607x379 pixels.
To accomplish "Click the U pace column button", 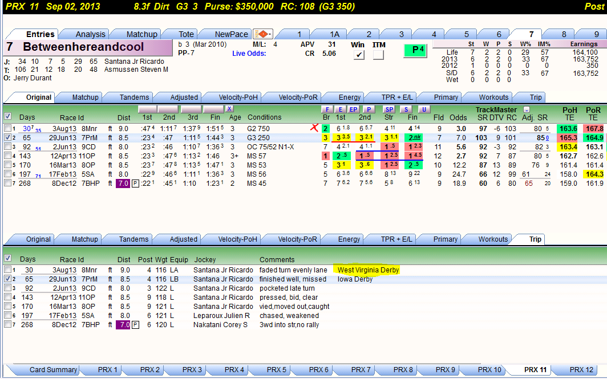I will point(424,109).
